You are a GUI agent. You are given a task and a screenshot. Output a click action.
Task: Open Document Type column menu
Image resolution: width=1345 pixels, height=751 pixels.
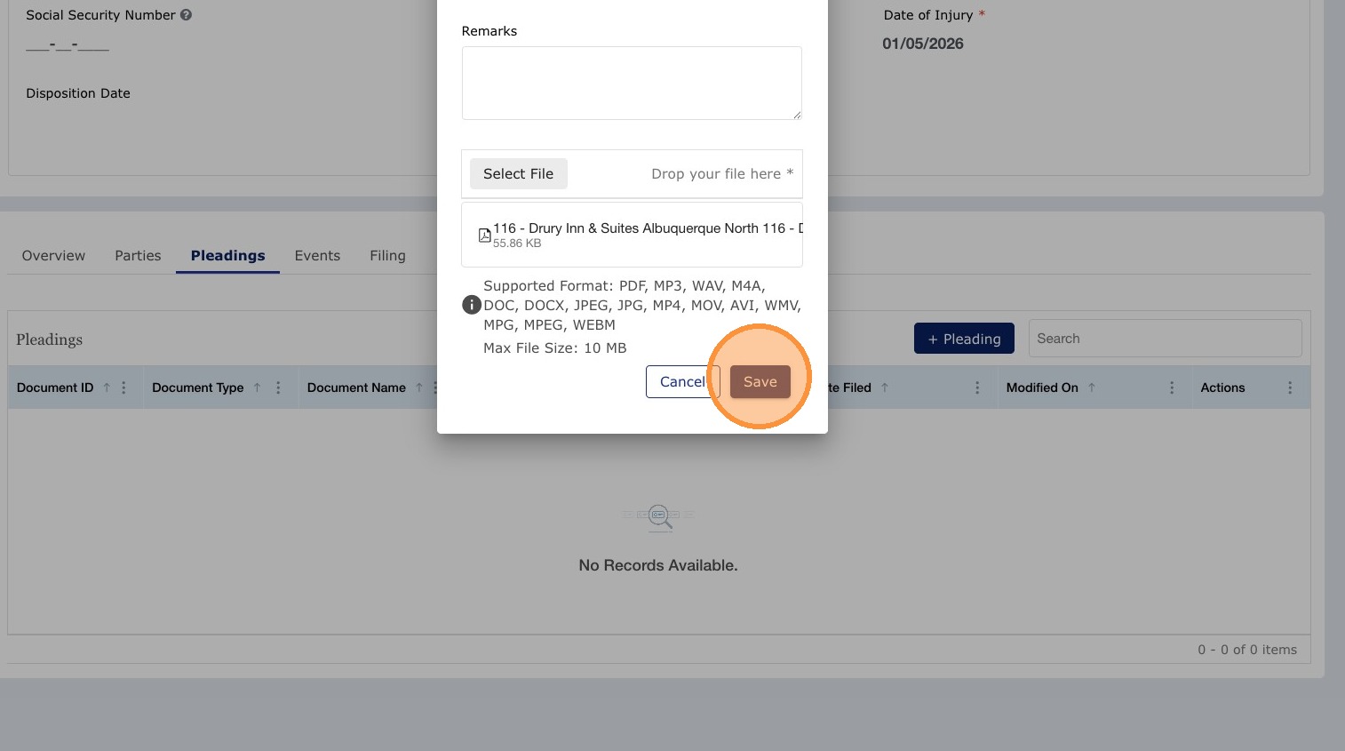click(x=278, y=387)
